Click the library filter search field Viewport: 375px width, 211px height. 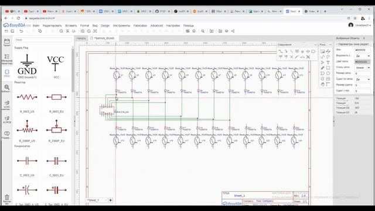pyautogui.click(x=43, y=40)
